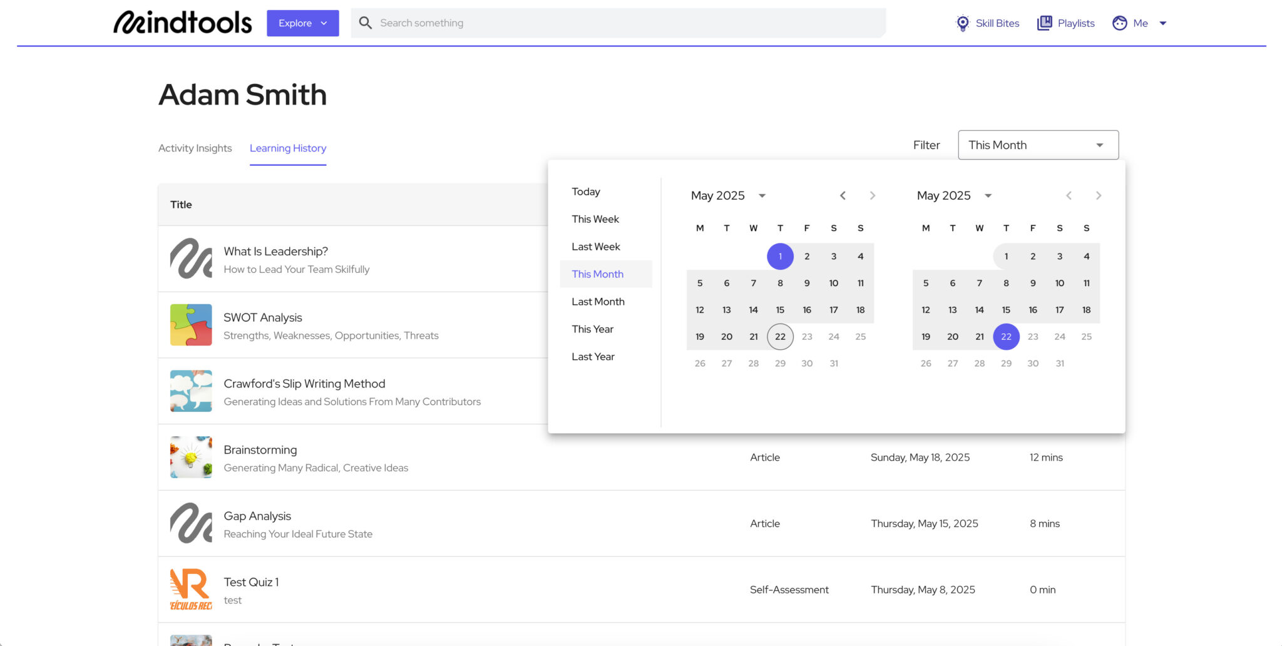The height and width of the screenshot is (646, 1282).
Task: Click the Crawford's Slip Writing clouds icon
Action: 191,391
